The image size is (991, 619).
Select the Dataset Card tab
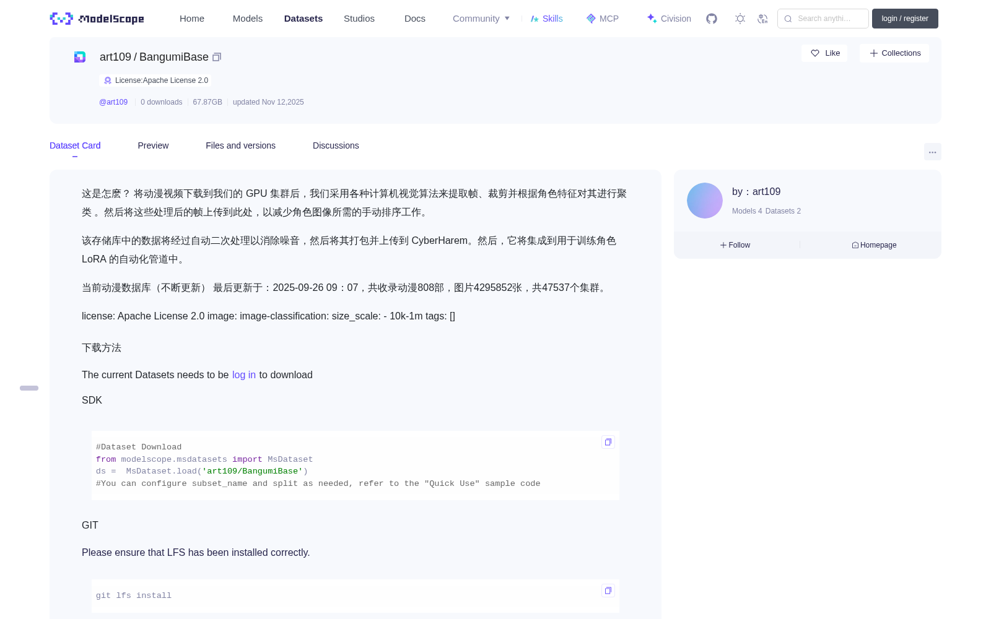click(75, 145)
